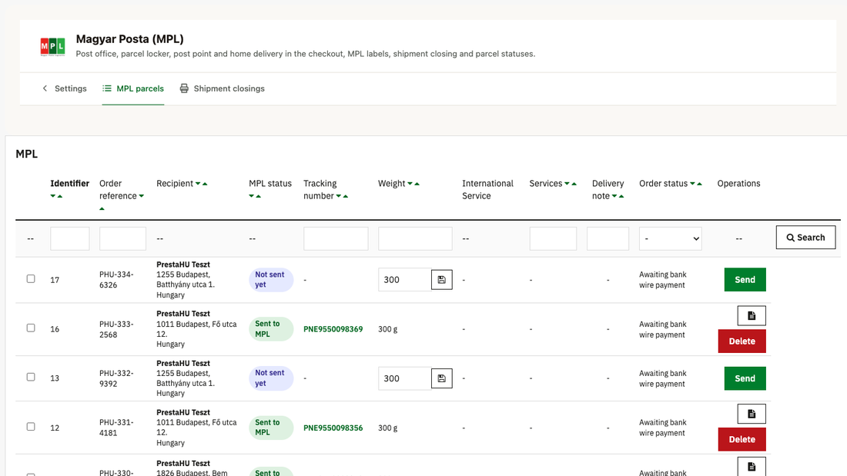Switch to the MPL parcels tab
847x476 pixels.
(x=133, y=88)
